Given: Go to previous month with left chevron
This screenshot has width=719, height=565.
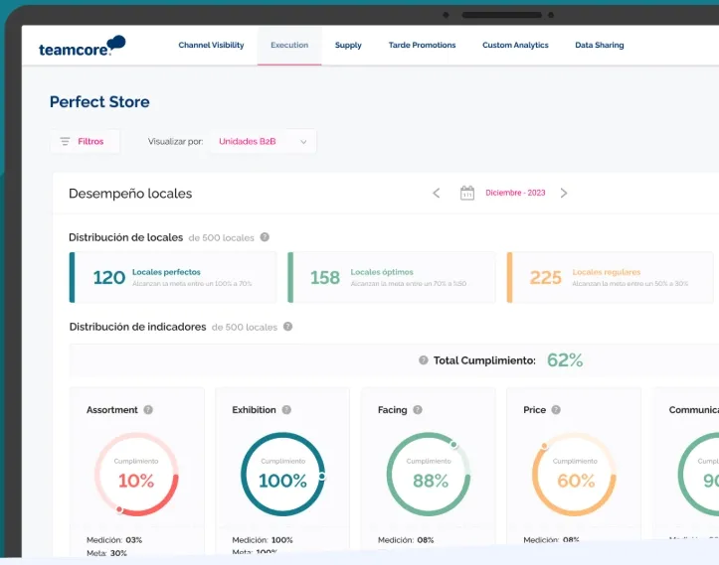Looking at the screenshot, I should (436, 193).
